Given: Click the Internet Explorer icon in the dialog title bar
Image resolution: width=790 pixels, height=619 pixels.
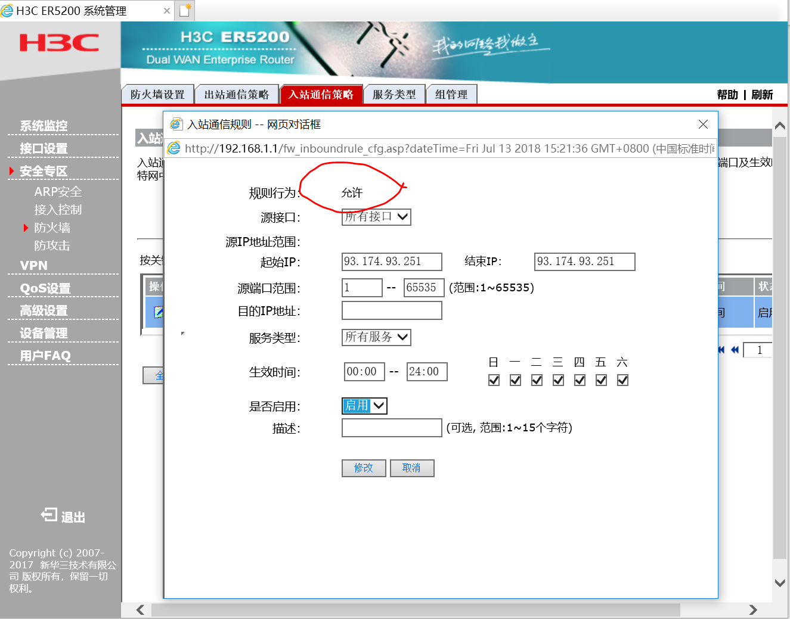Looking at the screenshot, I should click(176, 124).
